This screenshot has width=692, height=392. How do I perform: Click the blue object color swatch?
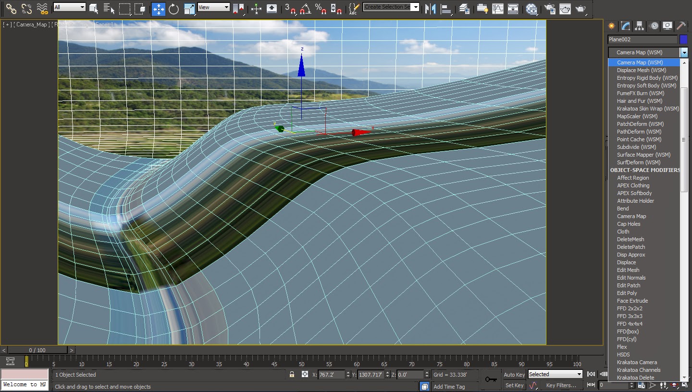683,39
